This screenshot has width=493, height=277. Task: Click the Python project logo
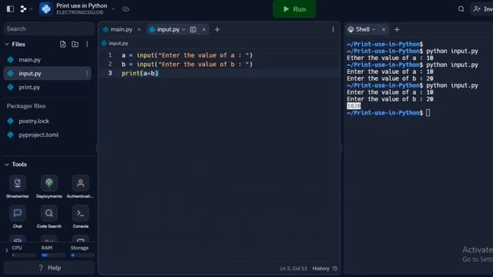tap(46, 8)
